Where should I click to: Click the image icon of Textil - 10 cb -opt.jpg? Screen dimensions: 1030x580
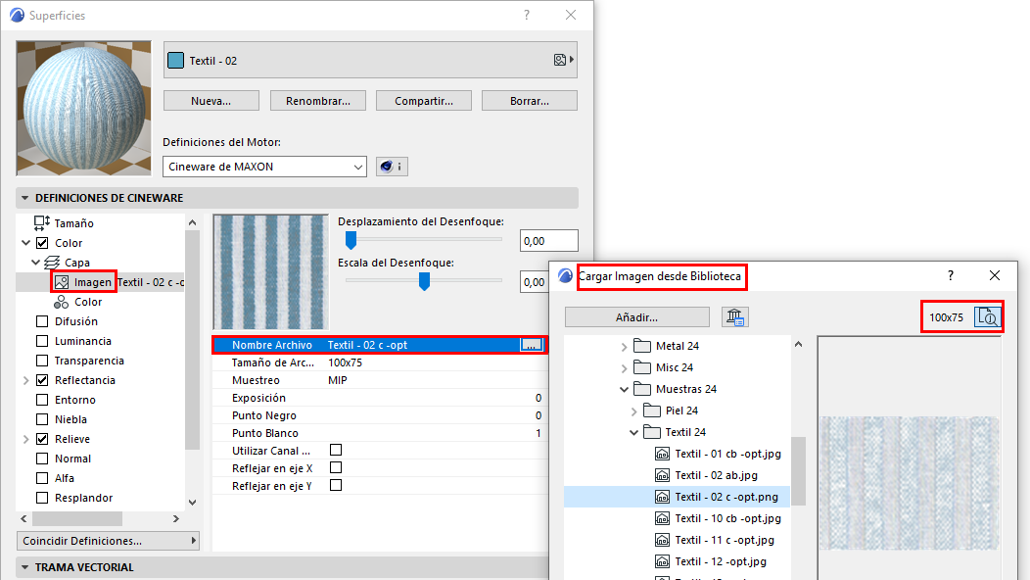(x=662, y=518)
